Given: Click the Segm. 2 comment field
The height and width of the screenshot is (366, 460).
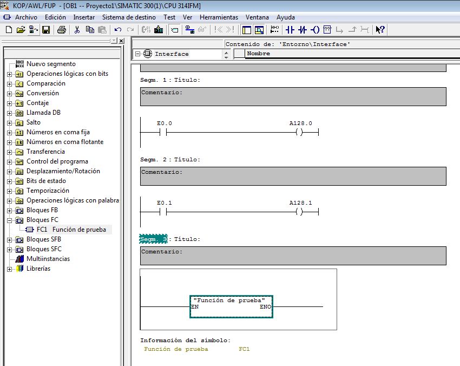Looking at the screenshot, I should (293, 176).
